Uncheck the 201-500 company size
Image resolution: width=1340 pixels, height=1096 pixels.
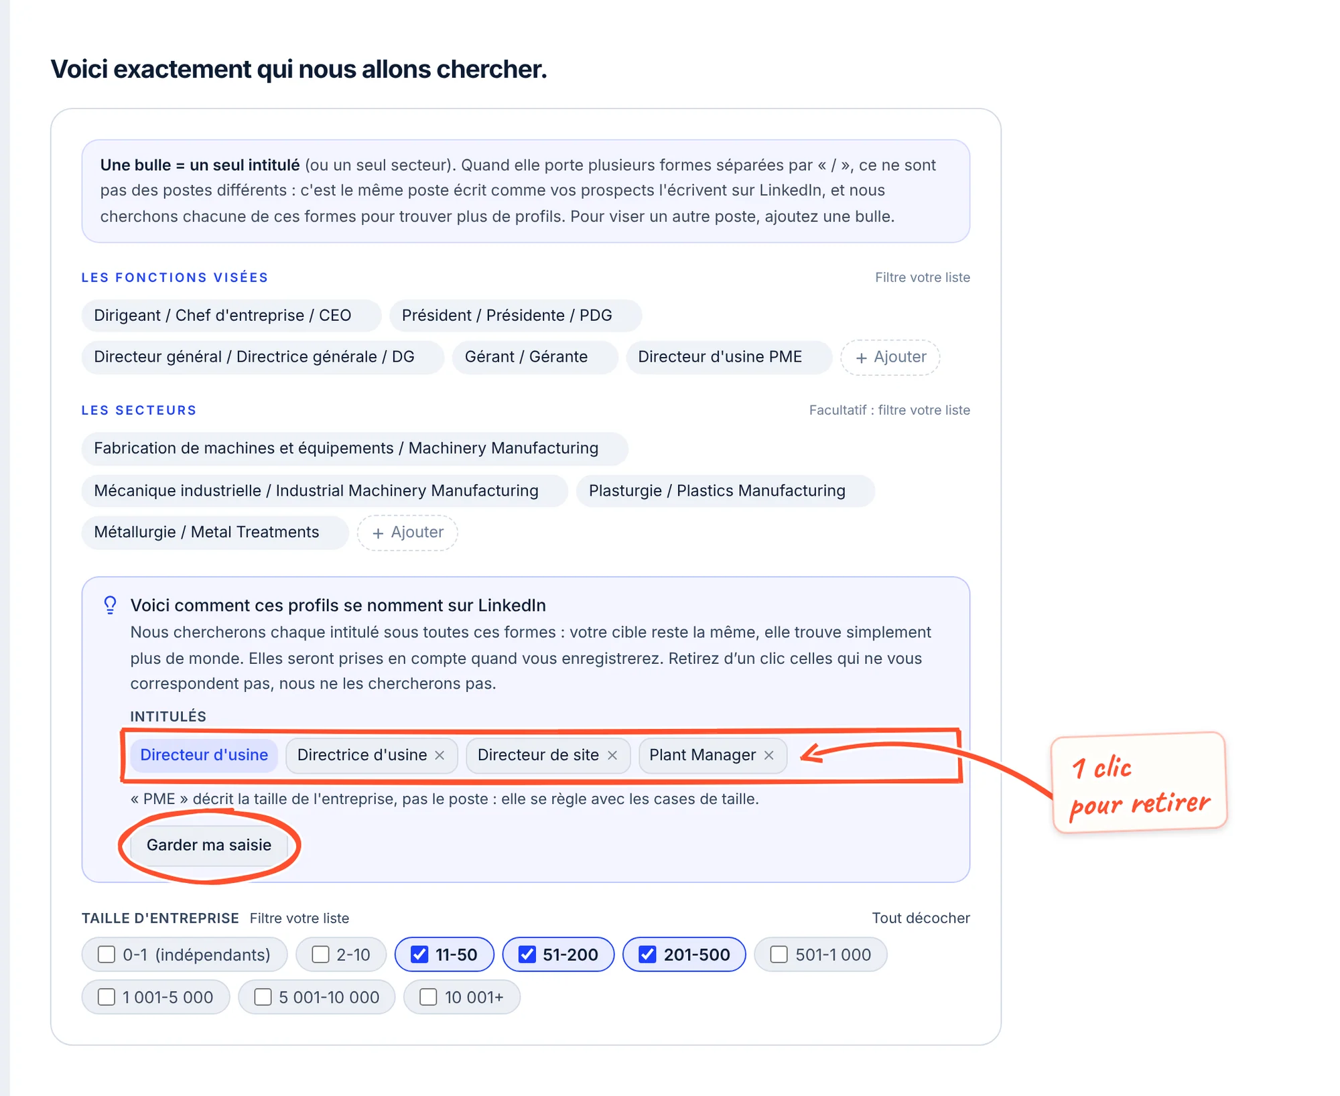(x=647, y=955)
